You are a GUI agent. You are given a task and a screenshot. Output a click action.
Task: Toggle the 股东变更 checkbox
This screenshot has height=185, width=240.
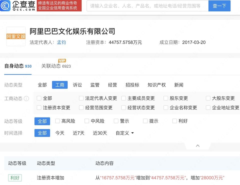(166, 98)
